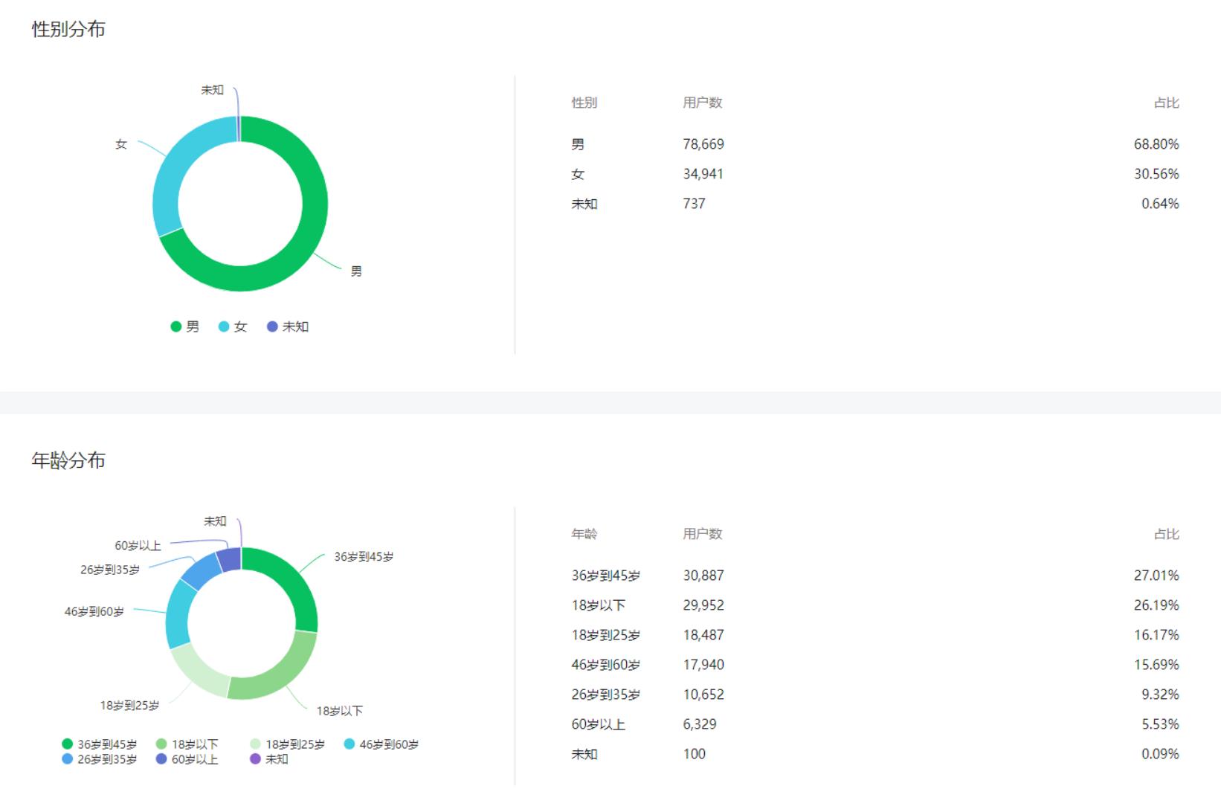Click the pale 18岁到25岁 donut segment
Image resolution: width=1221 pixels, height=812 pixels.
[197, 671]
